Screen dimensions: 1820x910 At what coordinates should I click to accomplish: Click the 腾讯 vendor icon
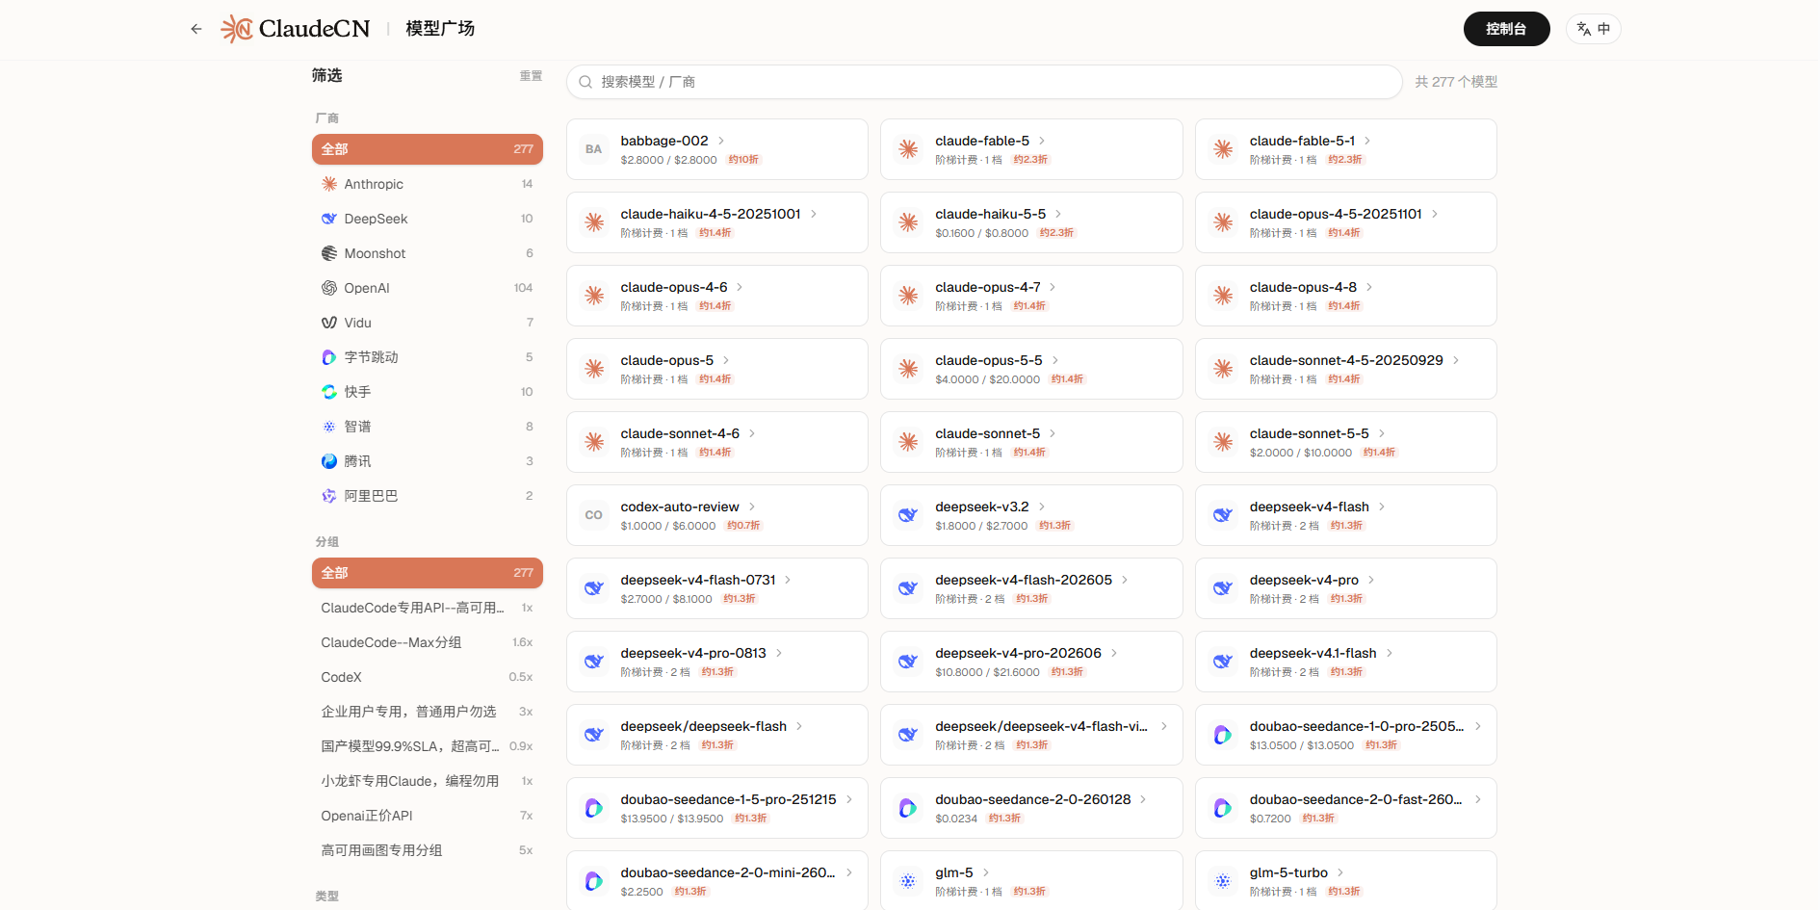pos(329,461)
